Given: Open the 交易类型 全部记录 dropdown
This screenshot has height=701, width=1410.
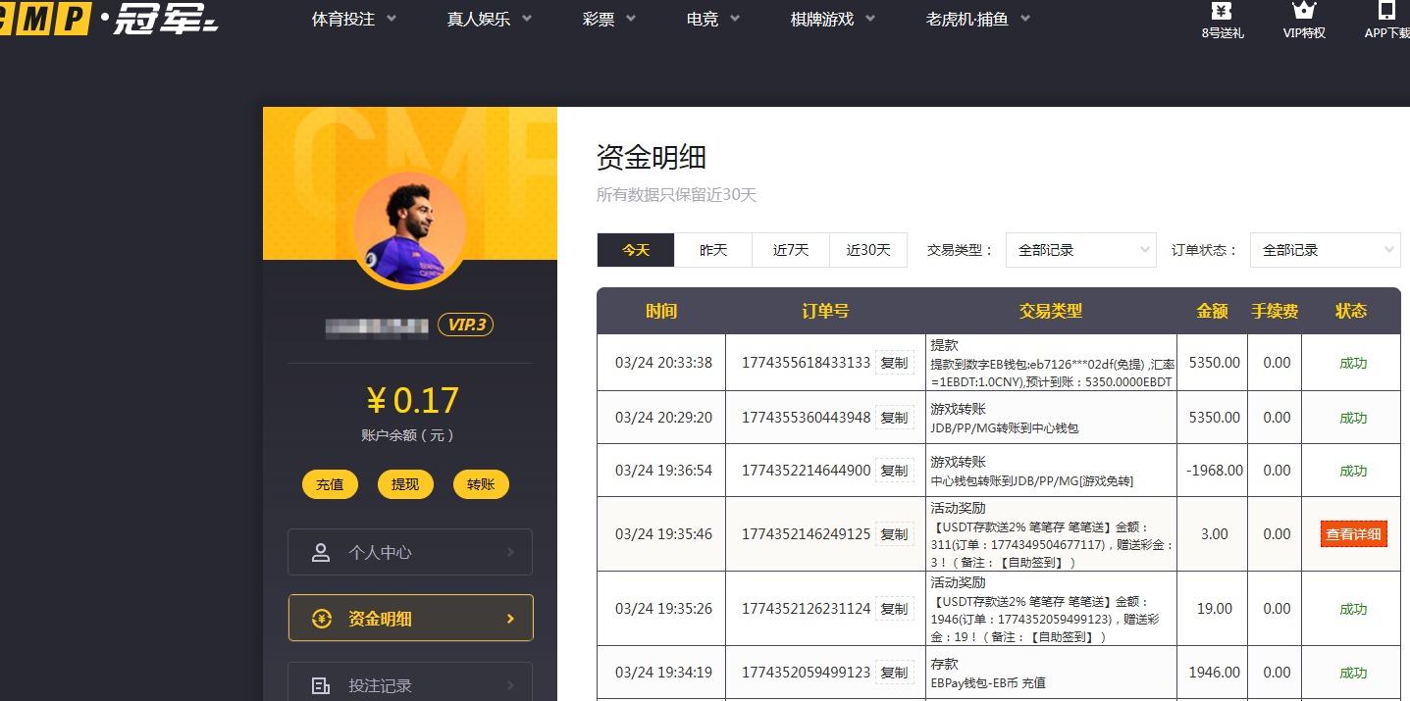Looking at the screenshot, I should click(x=1079, y=250).
